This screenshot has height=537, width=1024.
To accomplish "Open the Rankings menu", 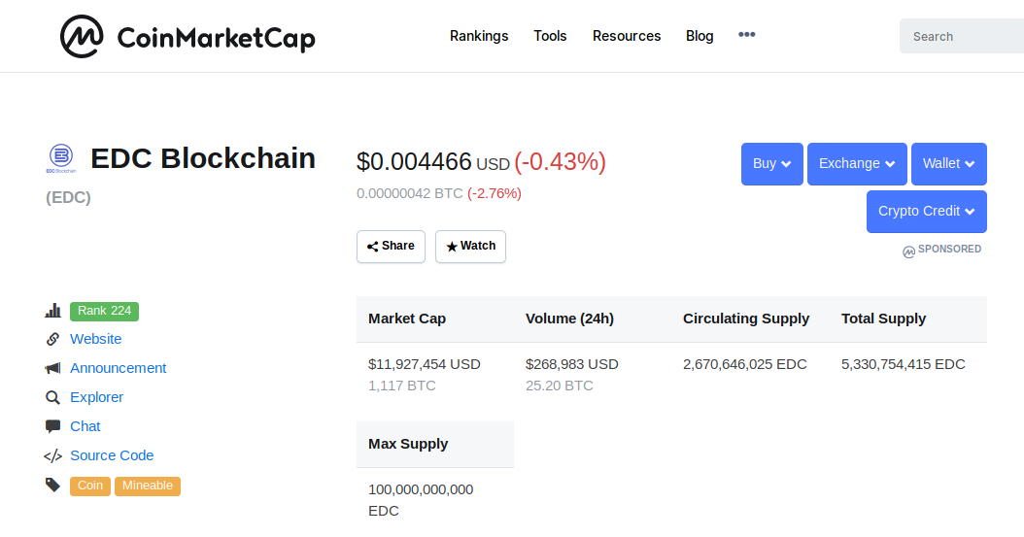I will point(479,36).
